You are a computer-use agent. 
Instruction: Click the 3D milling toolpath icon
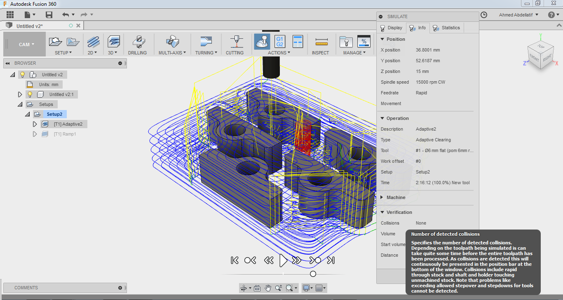tap(113, 42)
